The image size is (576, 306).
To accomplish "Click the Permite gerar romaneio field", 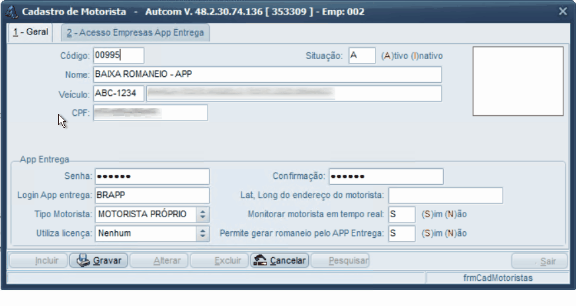I will 402,234.
